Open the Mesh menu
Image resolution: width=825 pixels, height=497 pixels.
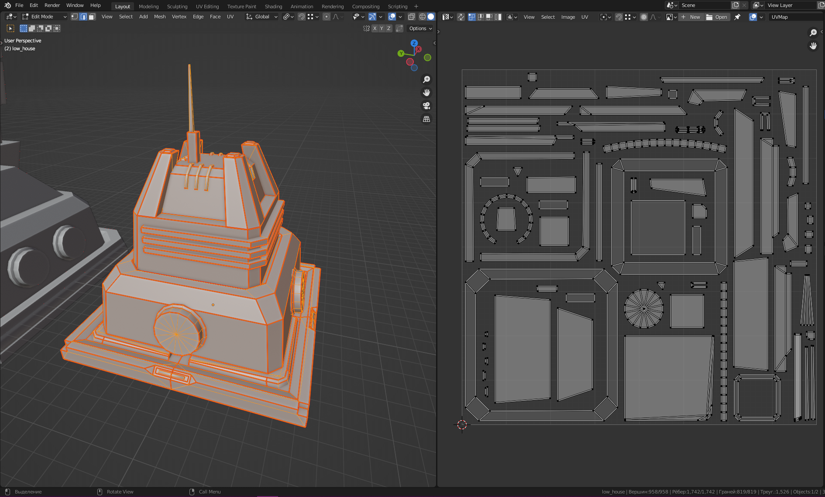[160, 17]
